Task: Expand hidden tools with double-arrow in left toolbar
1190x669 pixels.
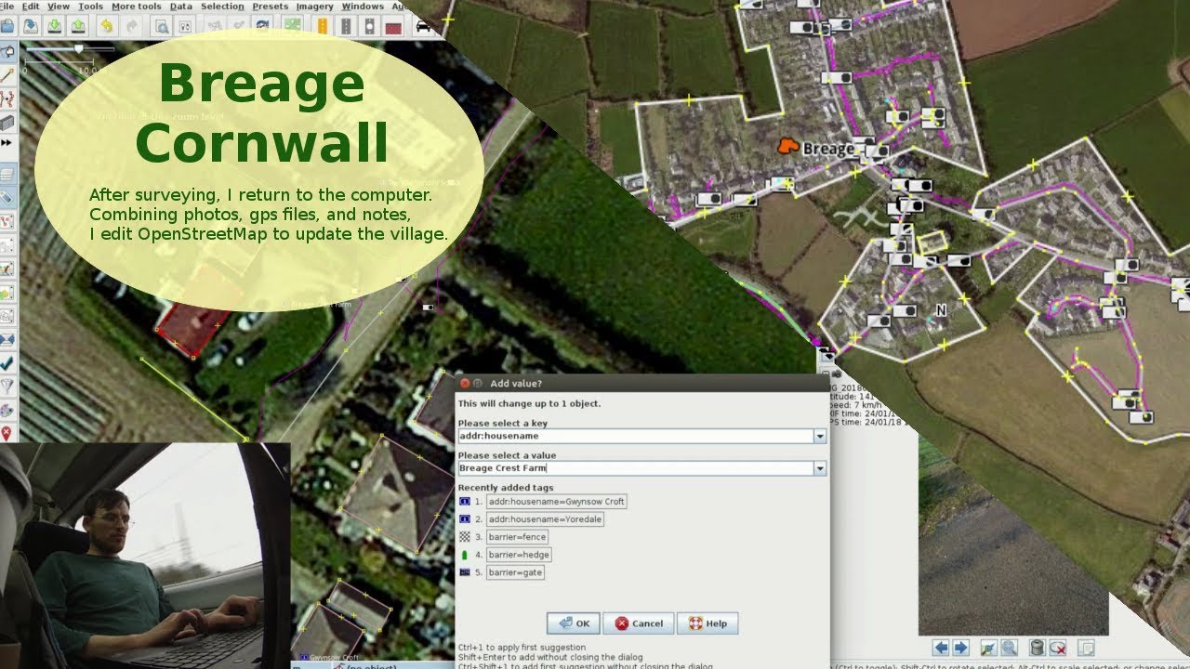Action: click(x=8, y=143)
